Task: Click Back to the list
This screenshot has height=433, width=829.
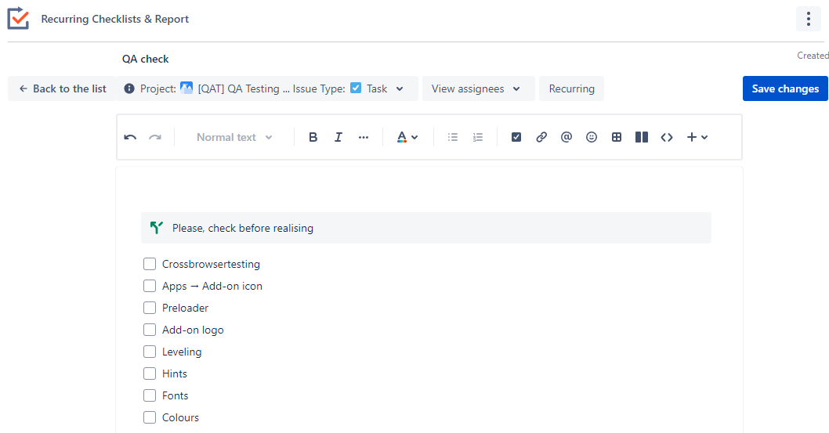Action: [x=63, y=88]
